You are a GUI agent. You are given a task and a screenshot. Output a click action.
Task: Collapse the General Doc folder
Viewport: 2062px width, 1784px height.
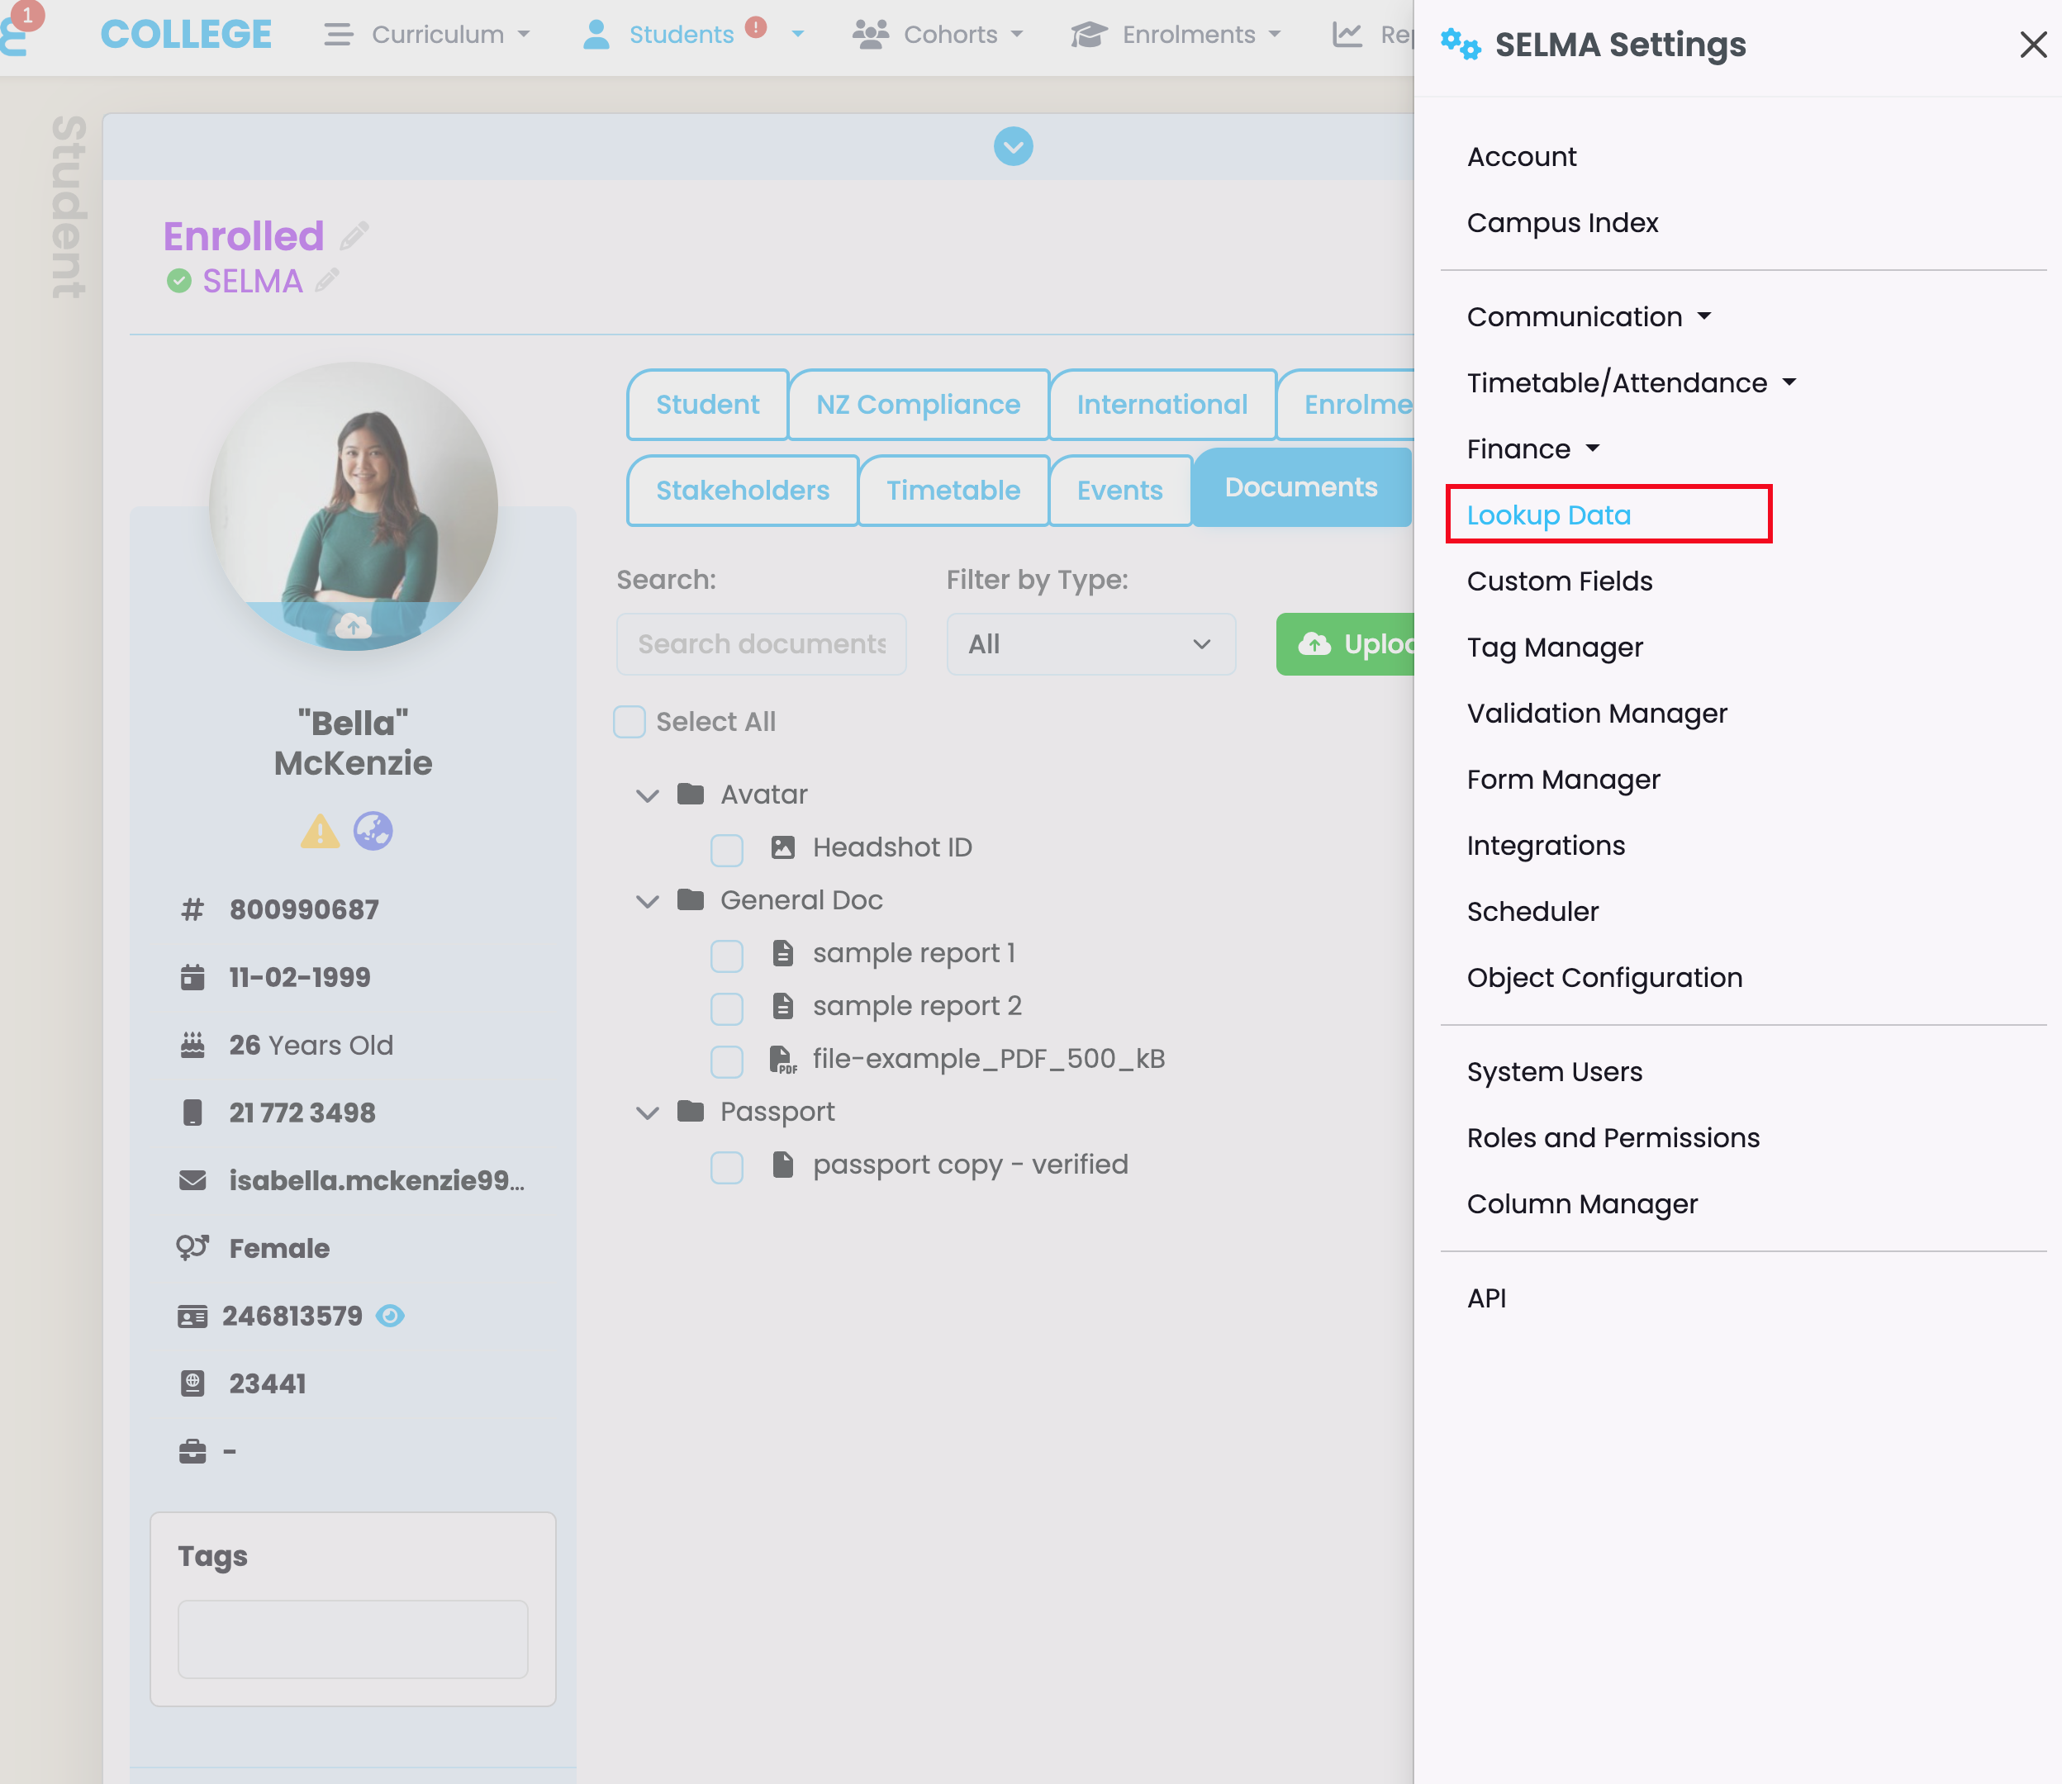647,901
